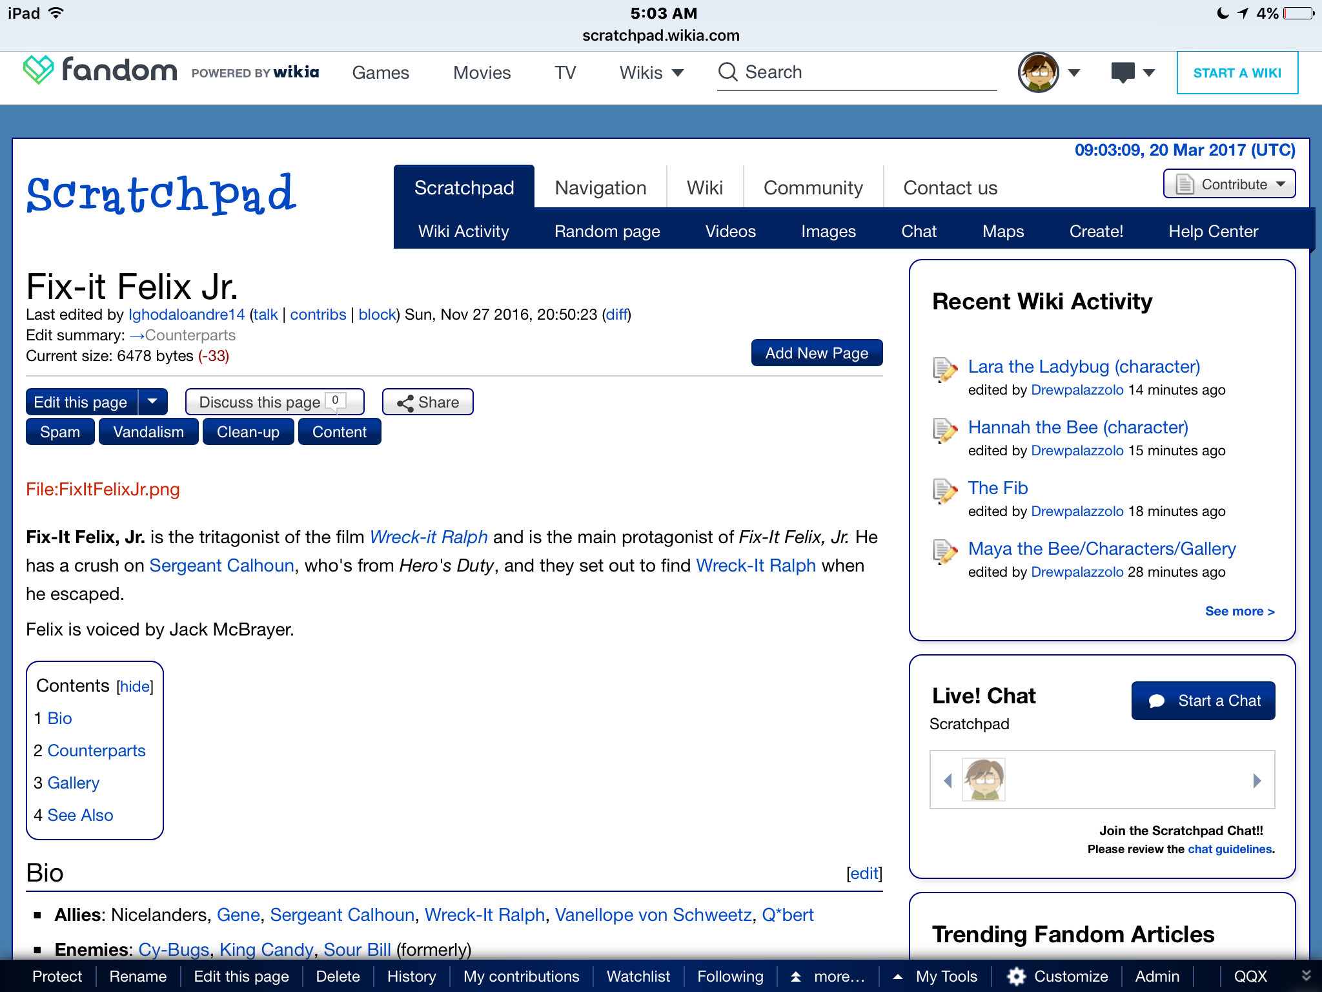1322x992 pixels.
Task: Click the Spam tag button
Action: point(60,431)
